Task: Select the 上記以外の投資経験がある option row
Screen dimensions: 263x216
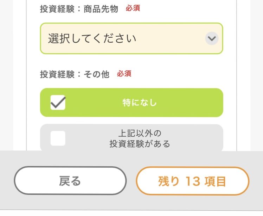Action: [x=131, y=138]
